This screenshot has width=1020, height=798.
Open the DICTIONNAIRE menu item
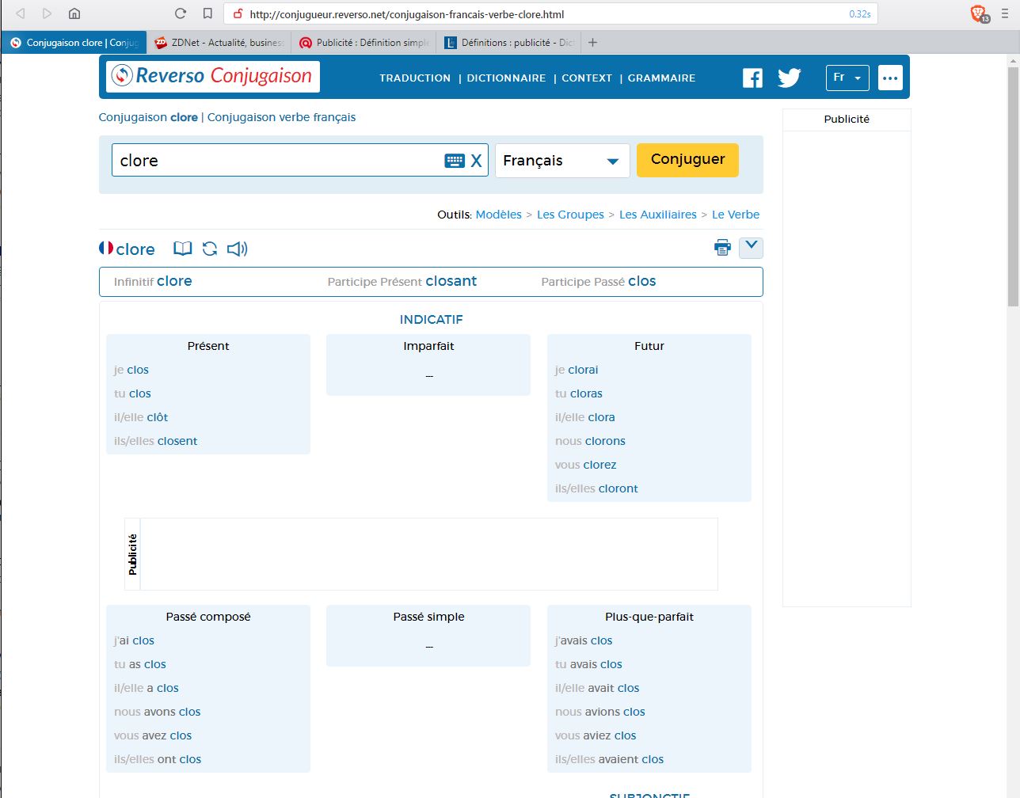[506, 78]
